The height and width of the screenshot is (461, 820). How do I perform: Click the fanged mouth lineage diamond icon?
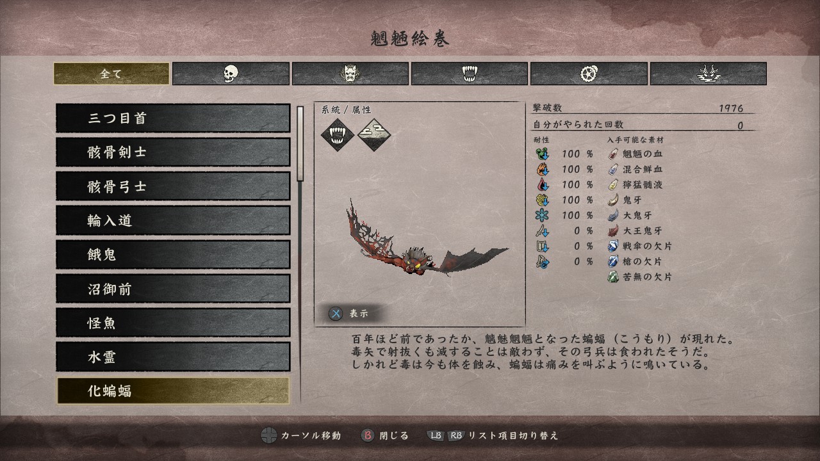pos(337,134)
